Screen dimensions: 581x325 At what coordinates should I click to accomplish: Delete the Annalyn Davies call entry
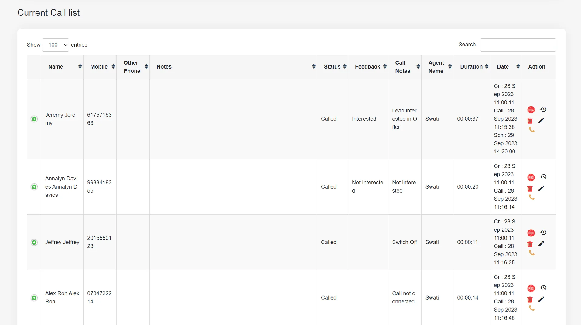tap(530, 189)
